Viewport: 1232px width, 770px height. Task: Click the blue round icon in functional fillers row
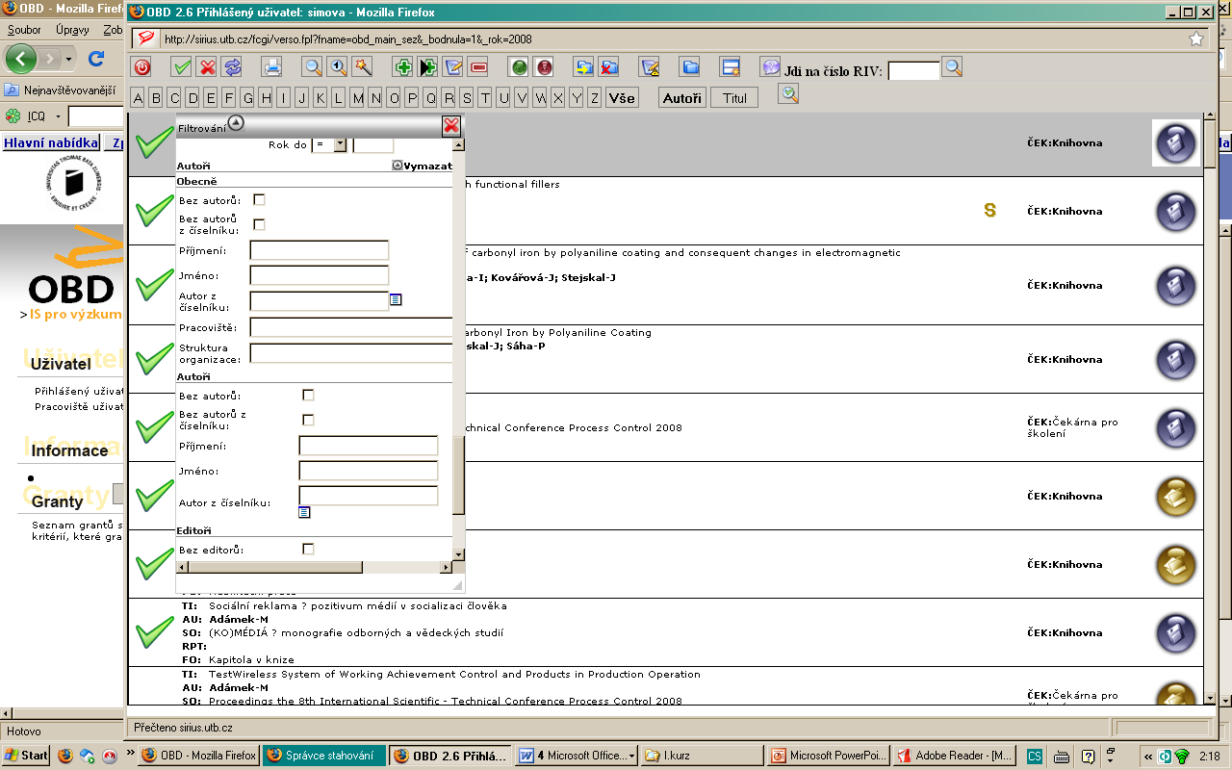point(1175,212)
